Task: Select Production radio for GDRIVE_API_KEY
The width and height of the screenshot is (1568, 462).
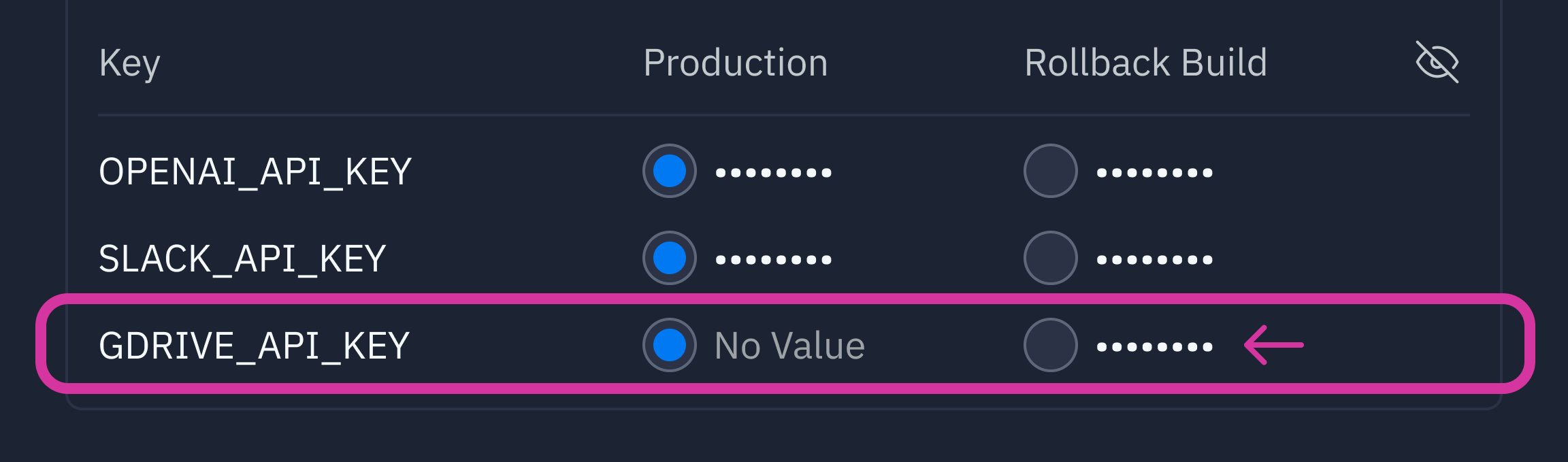Action: tap(670, 345)
